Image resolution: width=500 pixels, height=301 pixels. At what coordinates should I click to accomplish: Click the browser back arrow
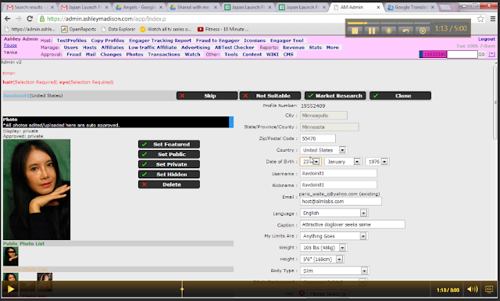click(7, 19)
